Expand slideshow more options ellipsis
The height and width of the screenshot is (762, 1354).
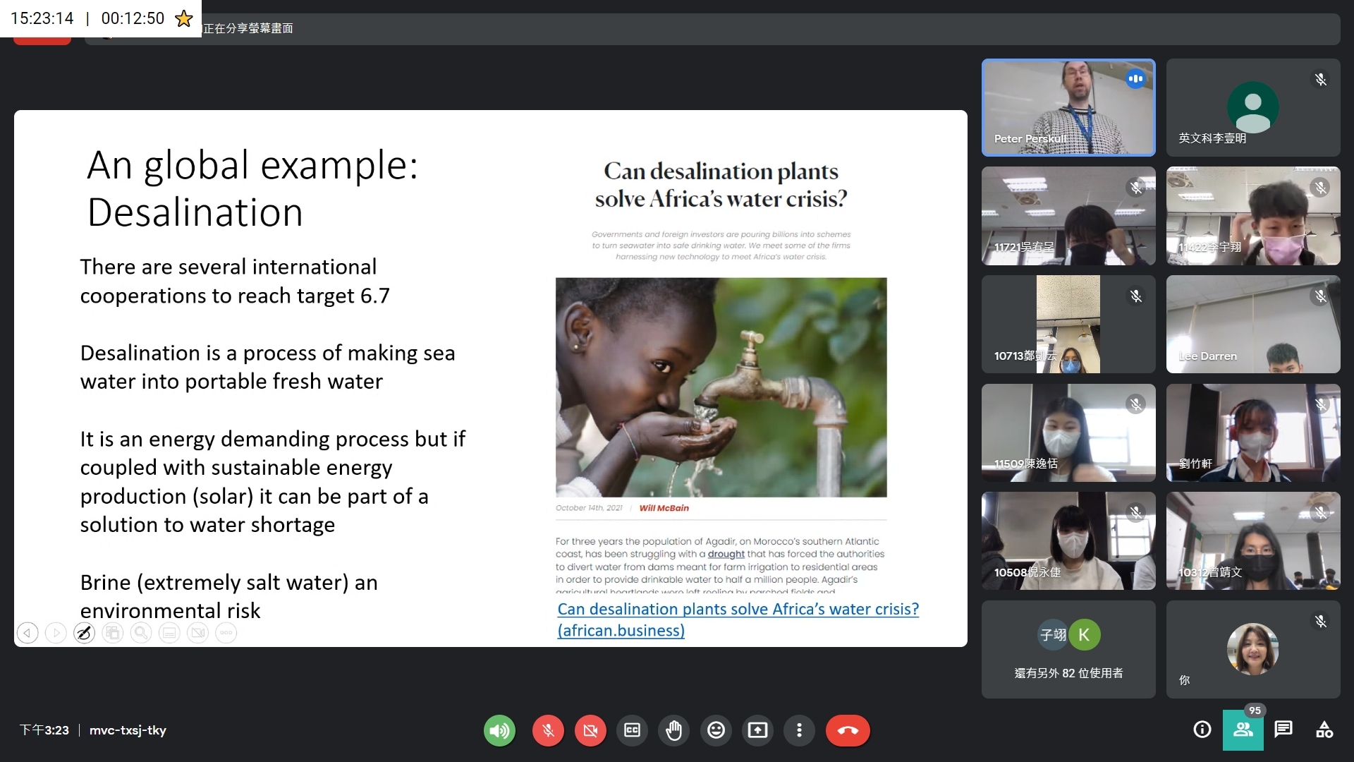pyautogui.click(x=226, y=633)
